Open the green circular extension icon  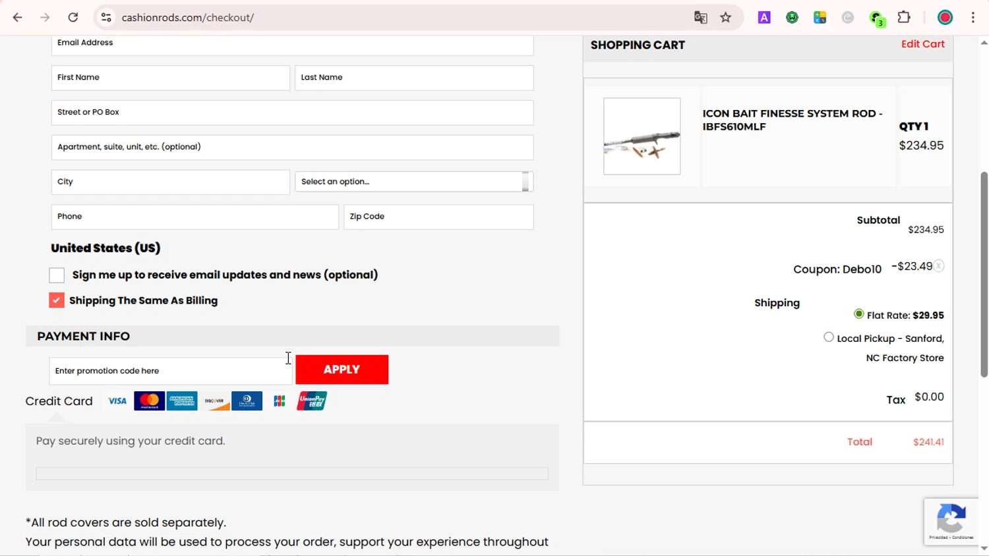point(792,18)
